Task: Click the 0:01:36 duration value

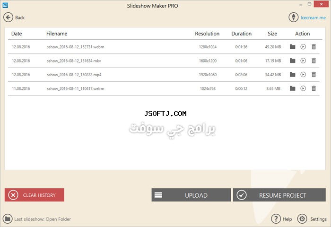Action: pyautogui.click(x=241, y=47)
